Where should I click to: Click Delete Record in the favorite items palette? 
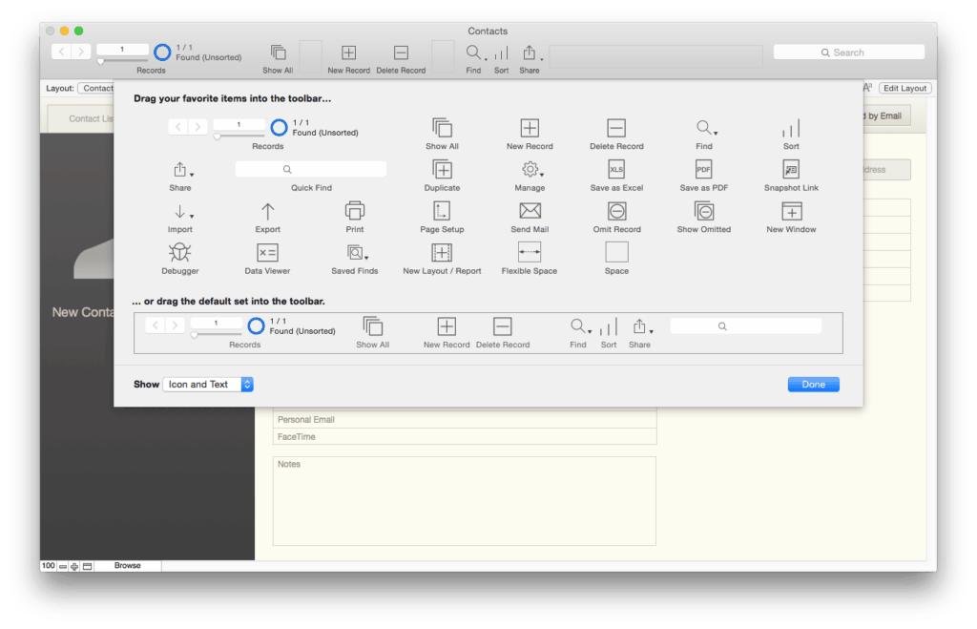(616, 134)
